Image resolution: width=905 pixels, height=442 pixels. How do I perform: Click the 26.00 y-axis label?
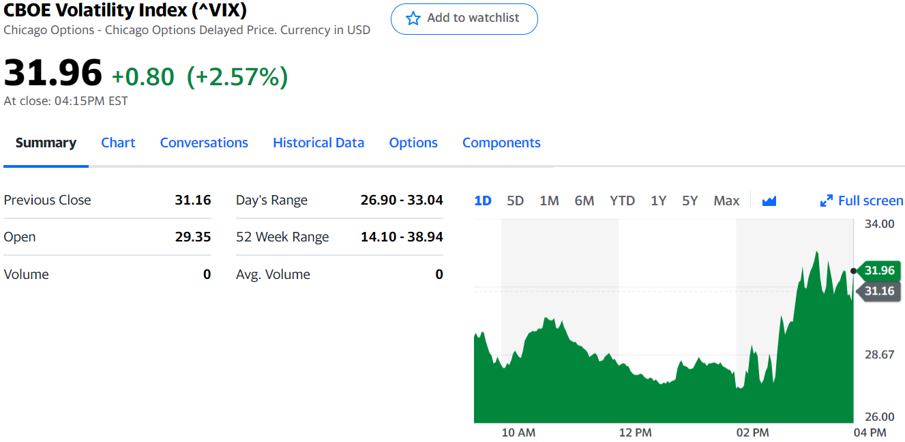pos(879,417)
